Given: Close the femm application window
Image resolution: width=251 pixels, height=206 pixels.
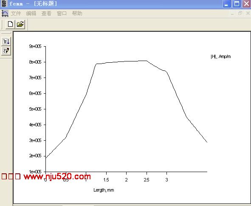Looking at the screenshot, I should click(x=246, y=4).
